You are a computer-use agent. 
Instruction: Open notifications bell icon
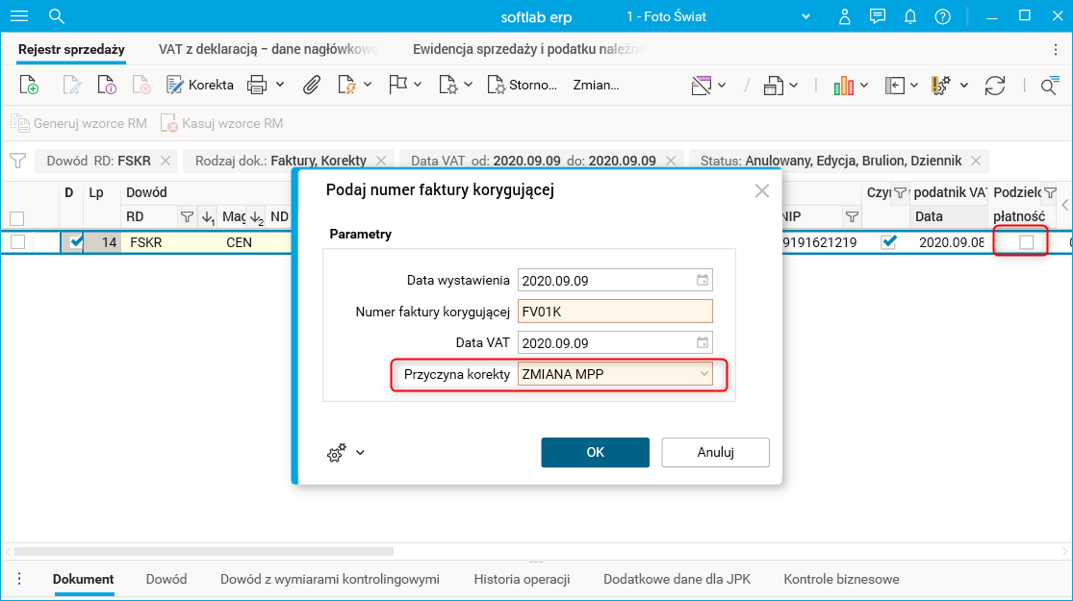[910, 16]
